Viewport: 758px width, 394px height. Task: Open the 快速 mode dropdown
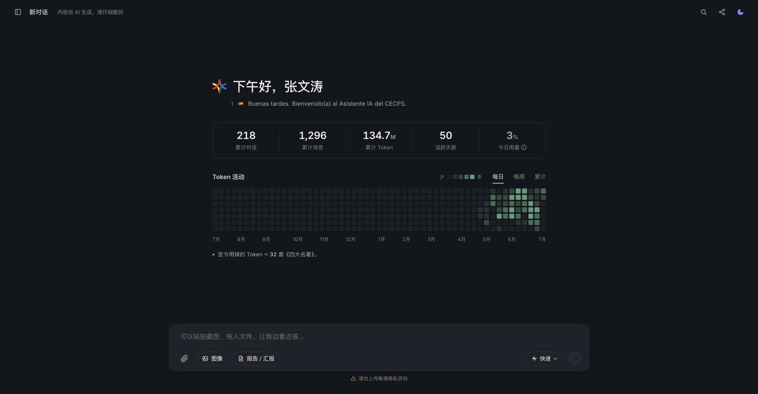point(544,359)
